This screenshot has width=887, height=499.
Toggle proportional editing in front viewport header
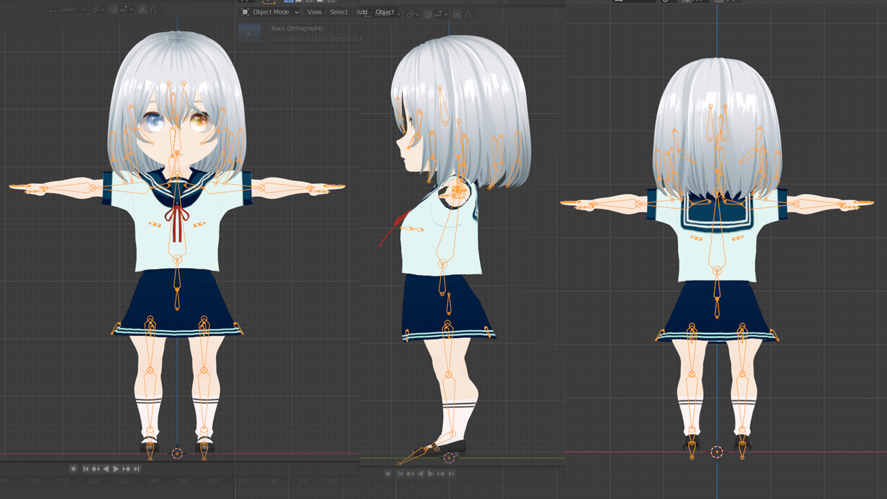(143, 9)
